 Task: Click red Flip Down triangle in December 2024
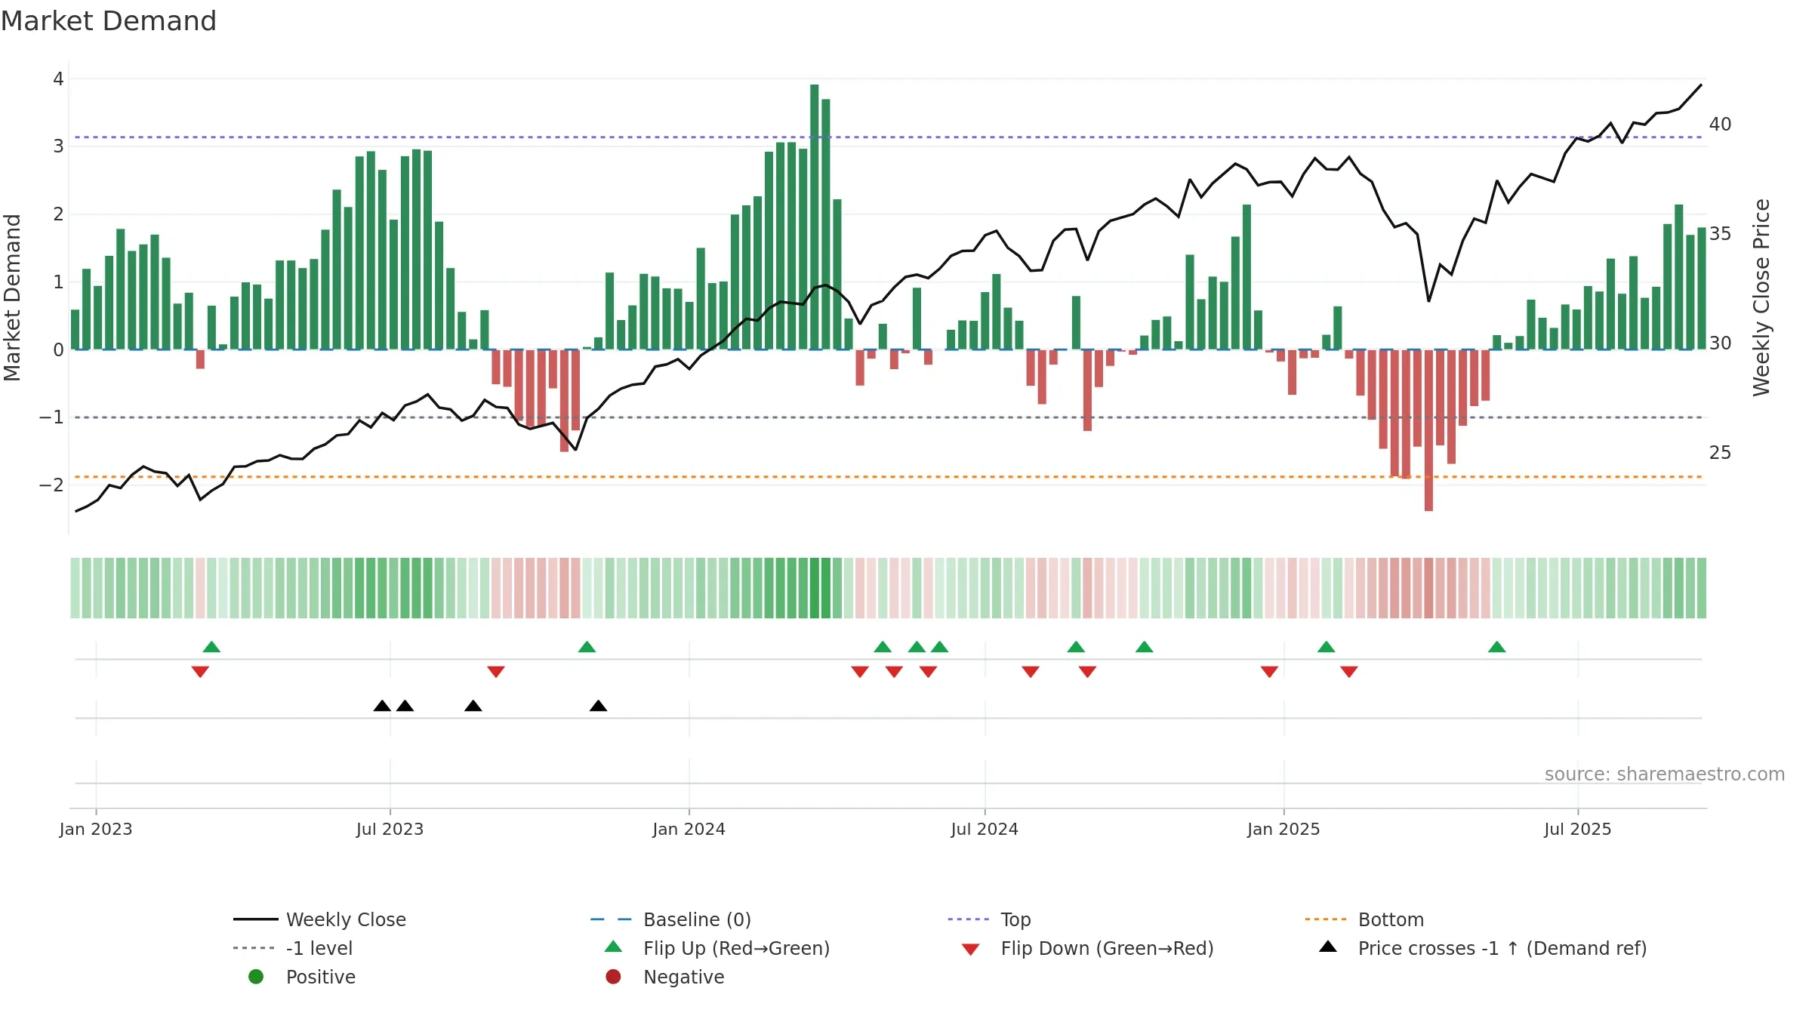(1269, 672)
